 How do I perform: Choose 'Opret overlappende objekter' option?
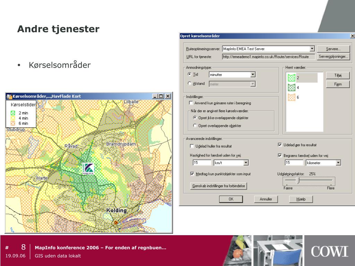click(x=195, y=125)
